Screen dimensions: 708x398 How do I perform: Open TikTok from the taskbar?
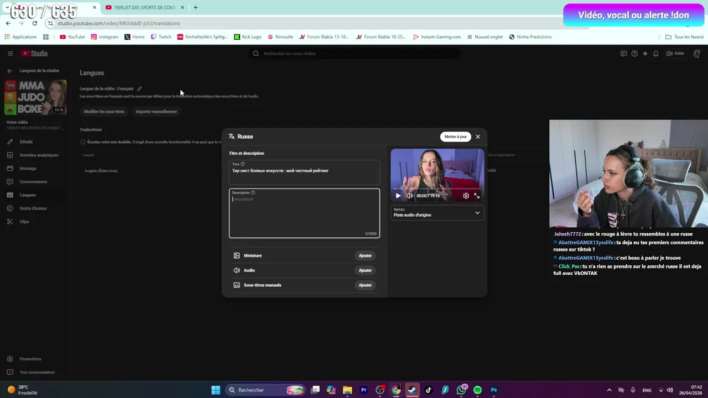tap(429, 390)
